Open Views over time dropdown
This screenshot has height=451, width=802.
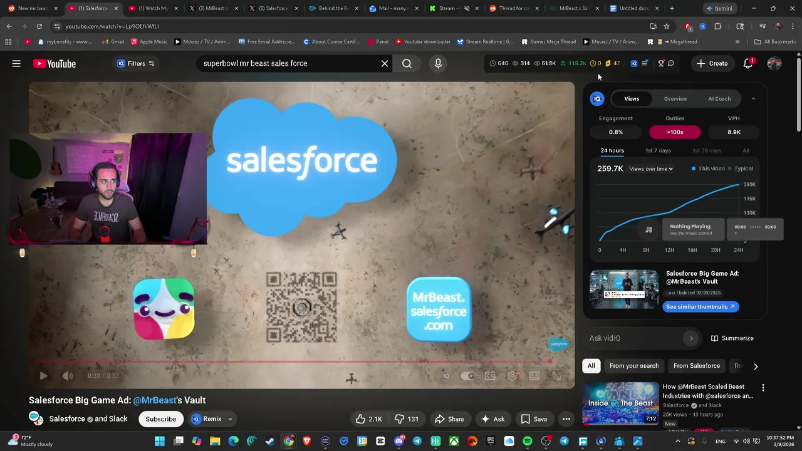[651, 168]
